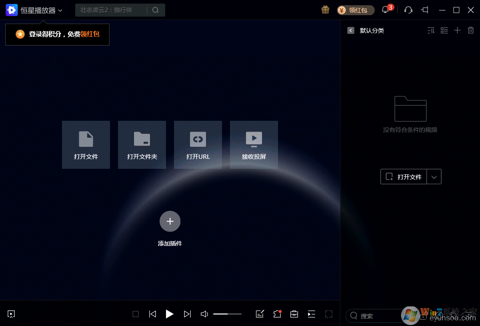The image size is (480, 326).
Task: Add a new playlist category with plus icon
Action: pos(457,30)
